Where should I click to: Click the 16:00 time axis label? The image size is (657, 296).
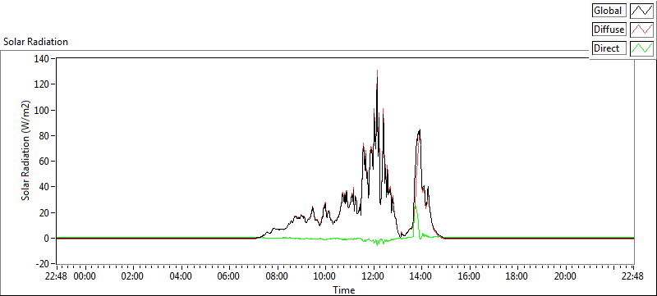pos(469,276)
